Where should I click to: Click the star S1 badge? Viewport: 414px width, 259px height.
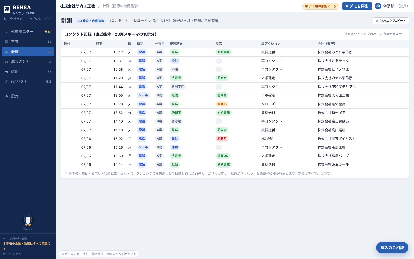point(48,32)
